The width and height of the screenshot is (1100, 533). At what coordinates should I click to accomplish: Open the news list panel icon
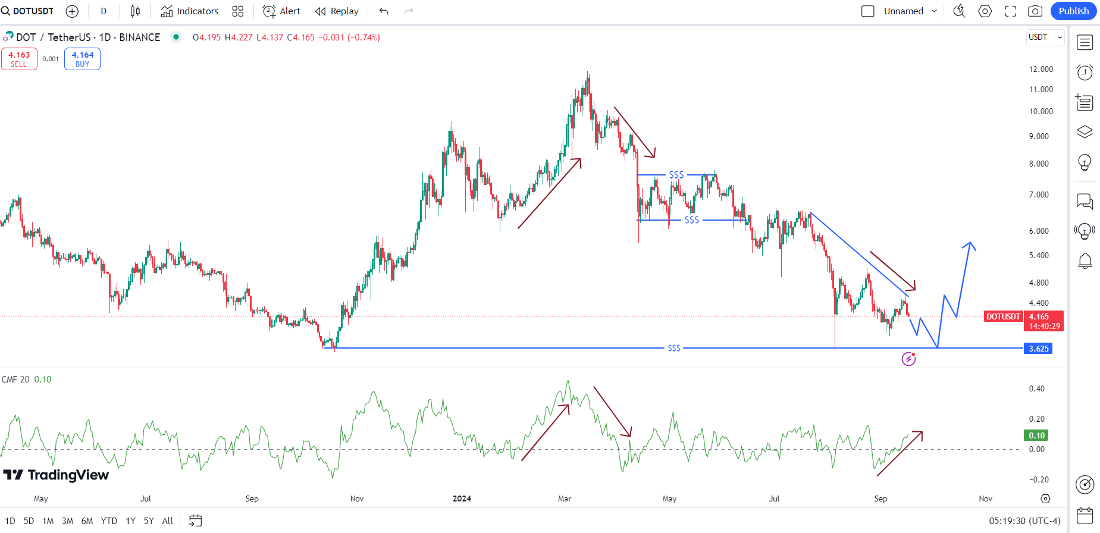click(x=1085, y=102)
